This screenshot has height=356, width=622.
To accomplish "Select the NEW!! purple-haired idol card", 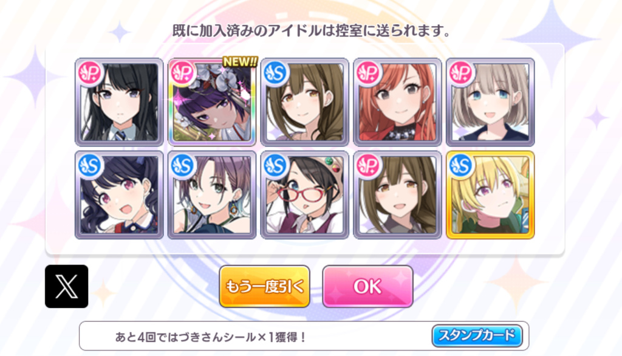I will (212, 102).
